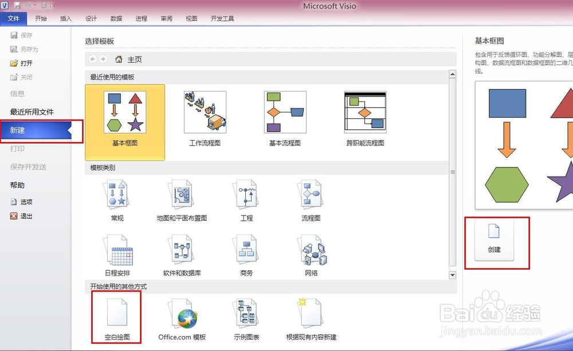Viewport: 573px width, 351px height.
Task: Open the 地图和平面布置图 category
Action: pyautogui.click(x=182, y=201)
